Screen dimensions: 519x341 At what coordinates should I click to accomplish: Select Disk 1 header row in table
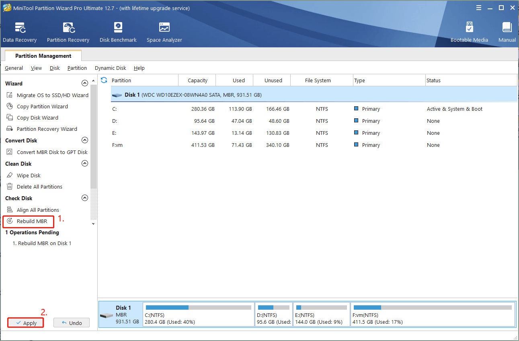coord(314,95)
